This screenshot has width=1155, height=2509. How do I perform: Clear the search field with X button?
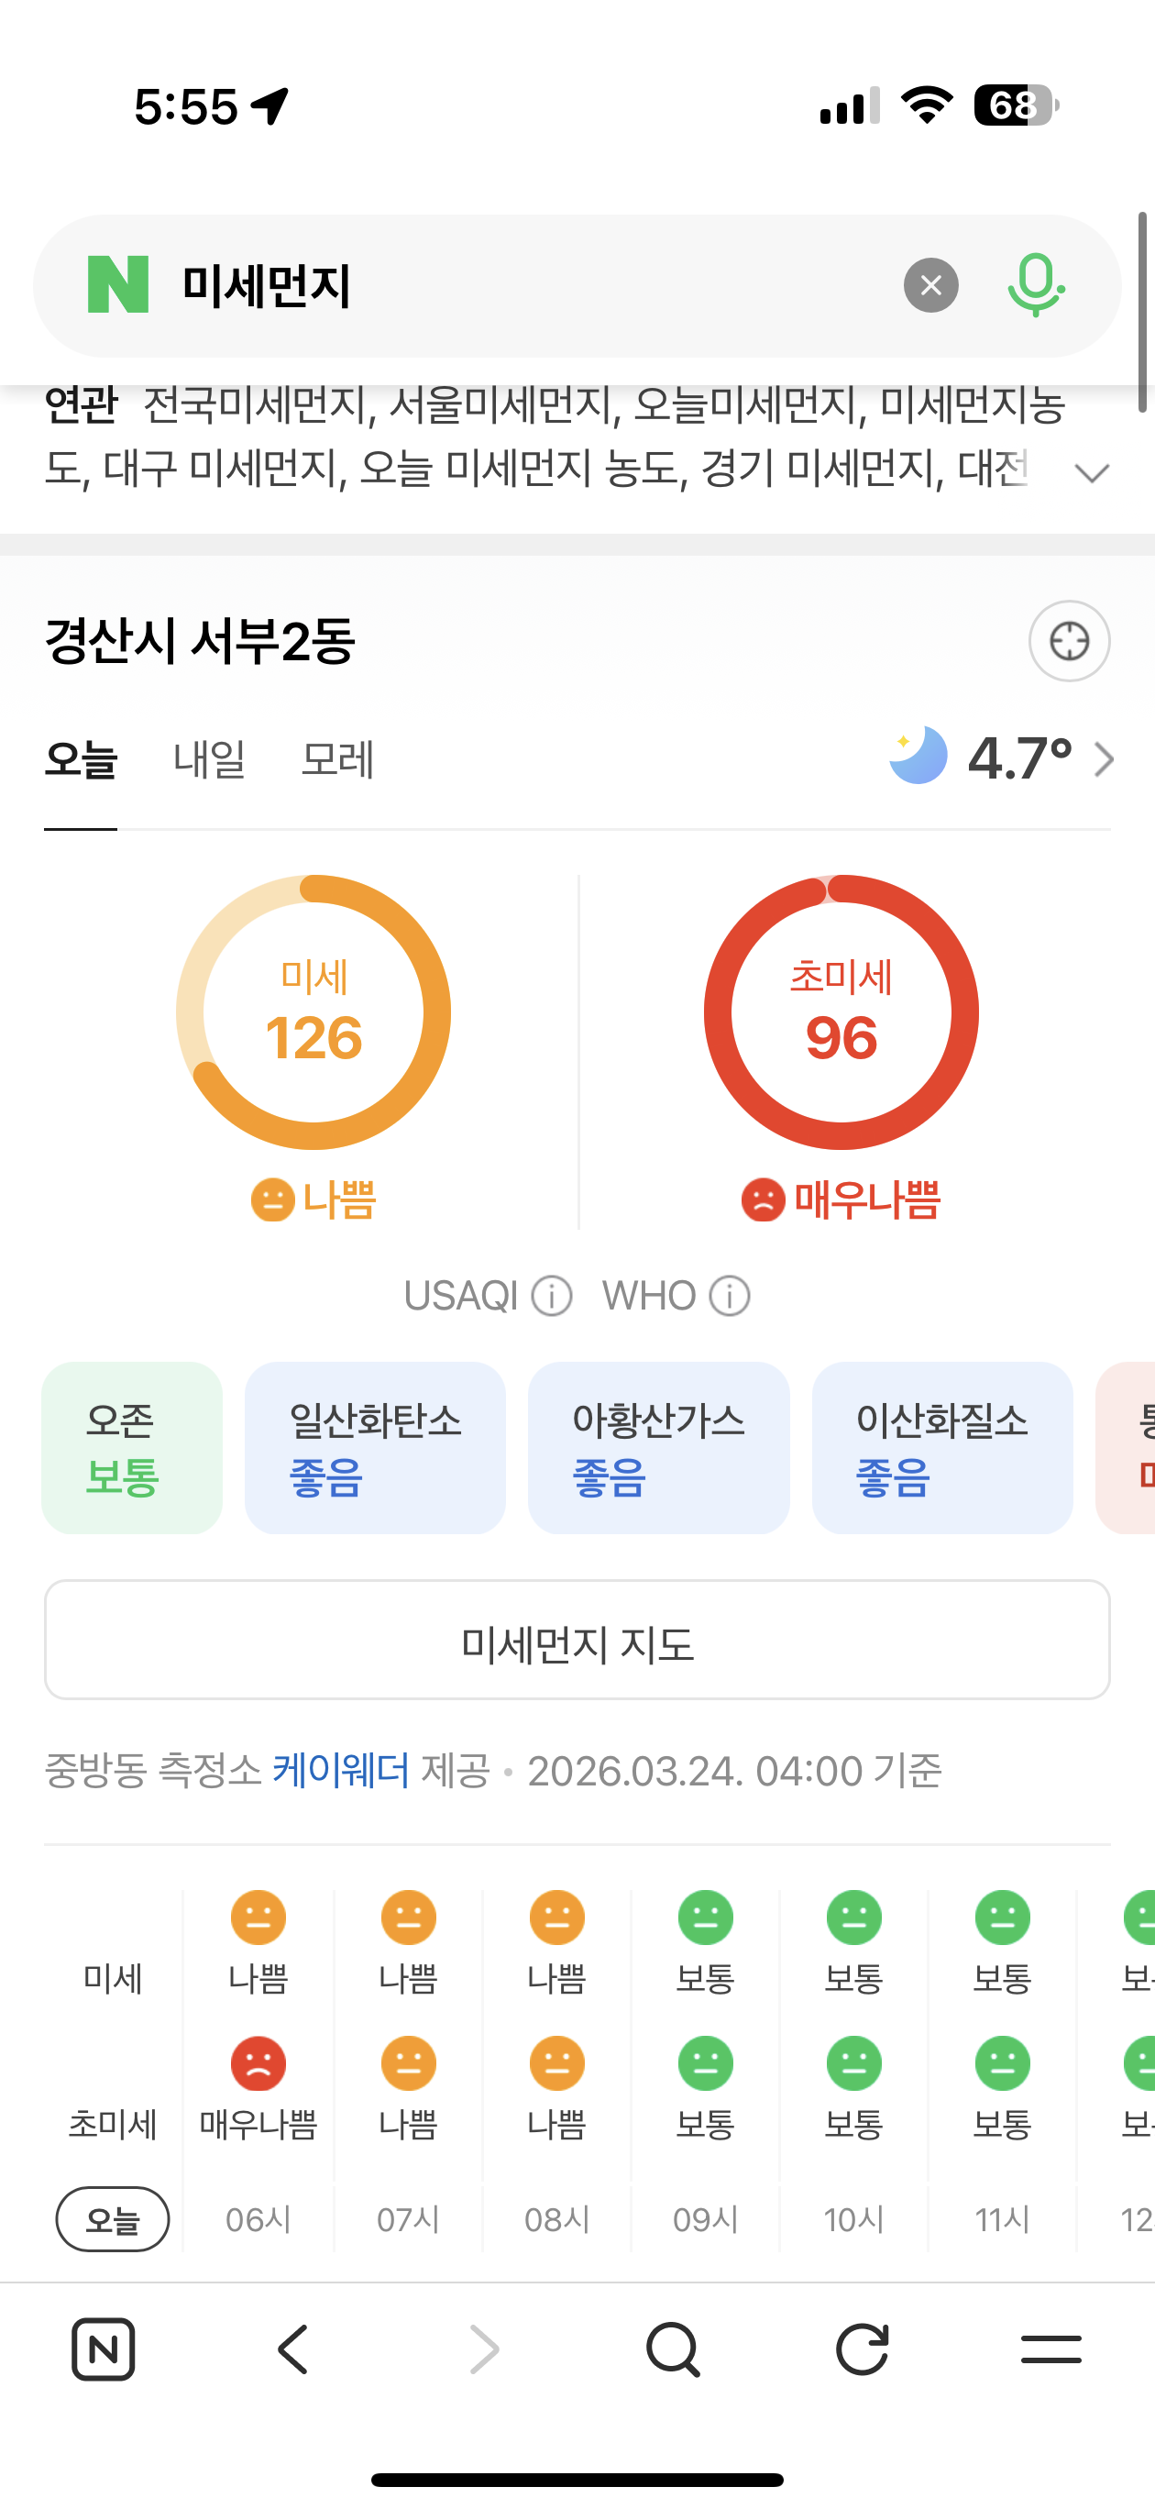coord(931,285)
